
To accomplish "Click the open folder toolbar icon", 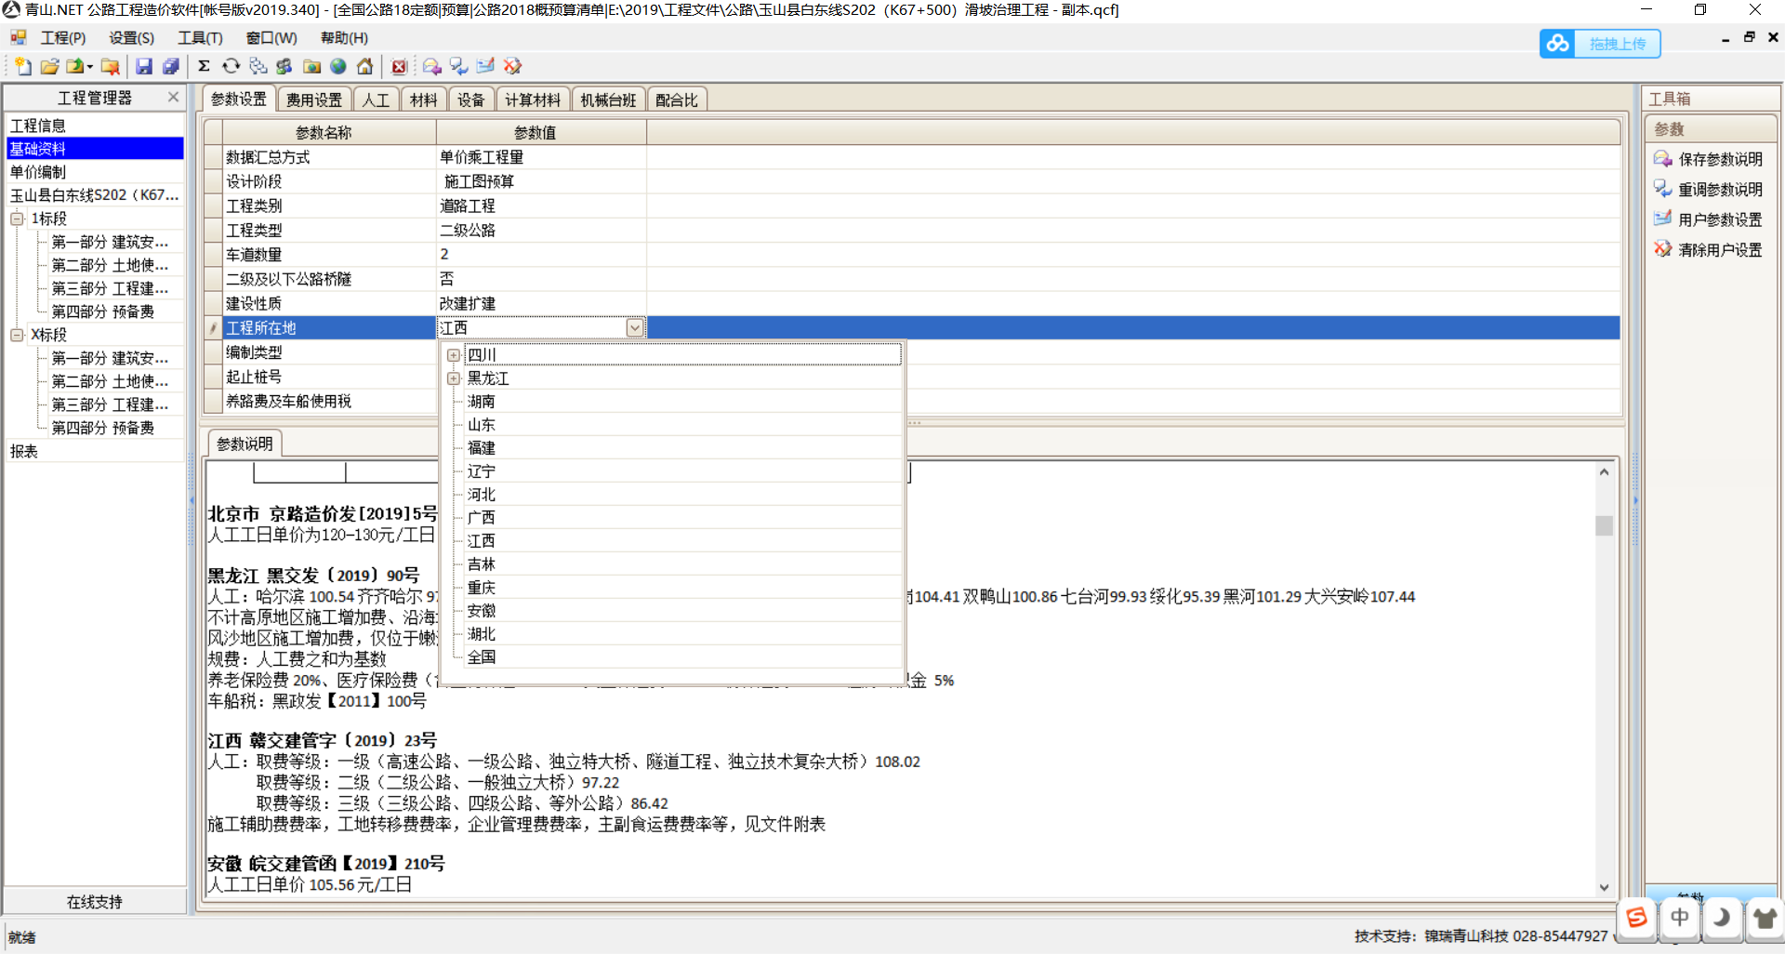I will (x=50, y=66).
